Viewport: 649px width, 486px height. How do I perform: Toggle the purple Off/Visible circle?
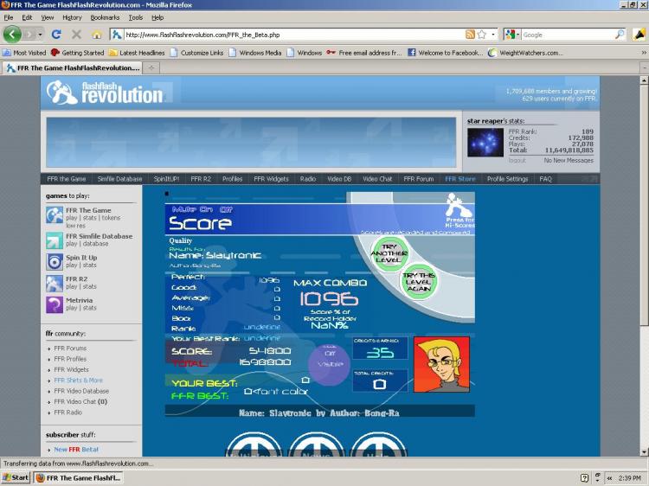(330, 364)
